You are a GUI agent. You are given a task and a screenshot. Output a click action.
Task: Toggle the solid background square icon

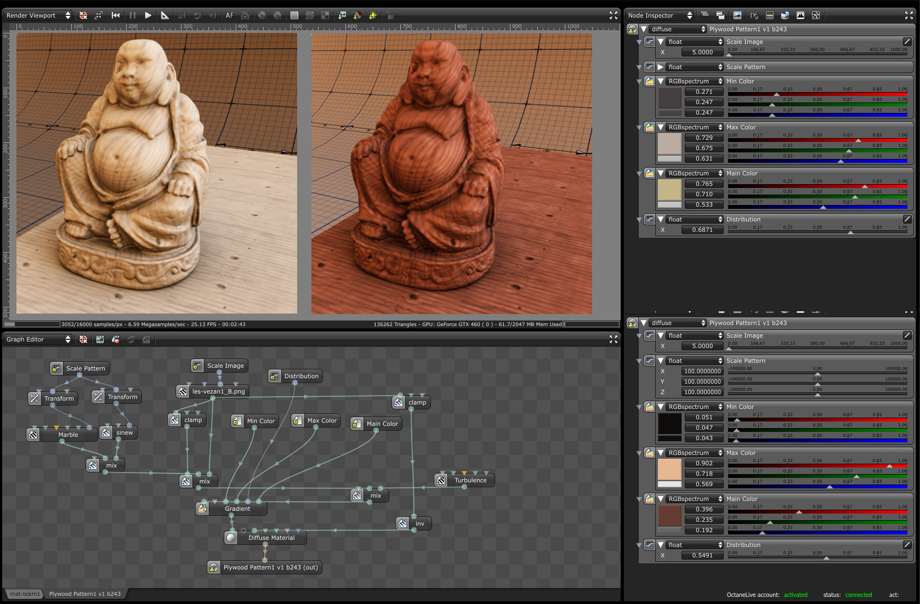pos(294,15)
